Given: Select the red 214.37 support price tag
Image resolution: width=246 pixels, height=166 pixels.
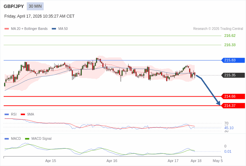Looking at the screenshot, I should (233, 106).
